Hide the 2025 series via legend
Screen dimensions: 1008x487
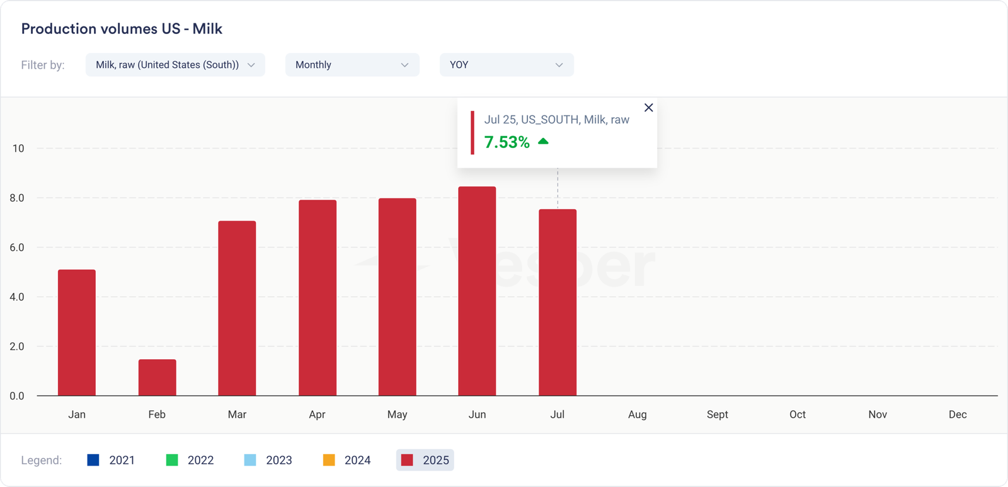425,460
